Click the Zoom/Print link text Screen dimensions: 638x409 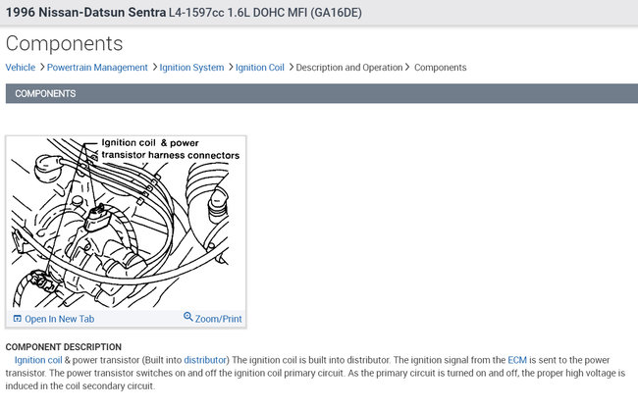[219, 319]
